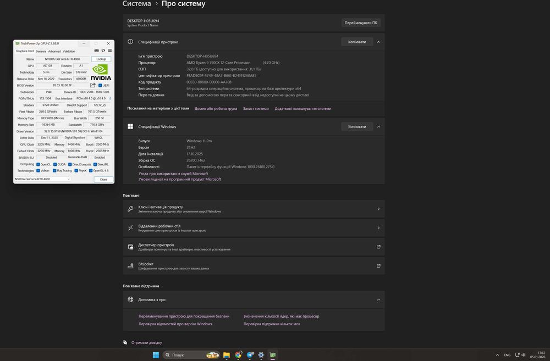Open the product key and activation page

[x=254, y=209]
